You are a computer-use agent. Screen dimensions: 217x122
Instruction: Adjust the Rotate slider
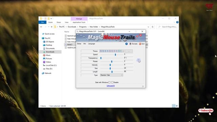click(x=112, y=61)
